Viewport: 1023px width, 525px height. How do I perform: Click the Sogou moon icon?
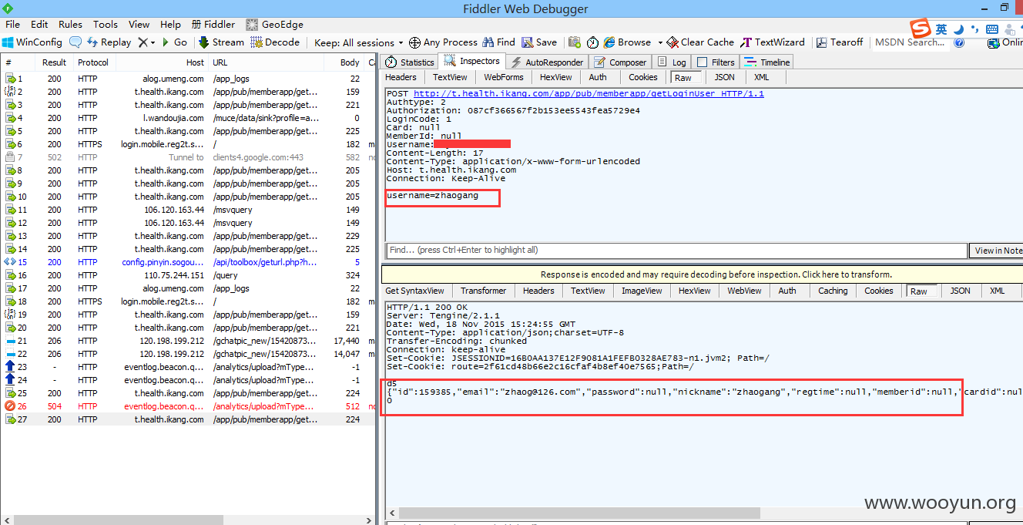959,29
